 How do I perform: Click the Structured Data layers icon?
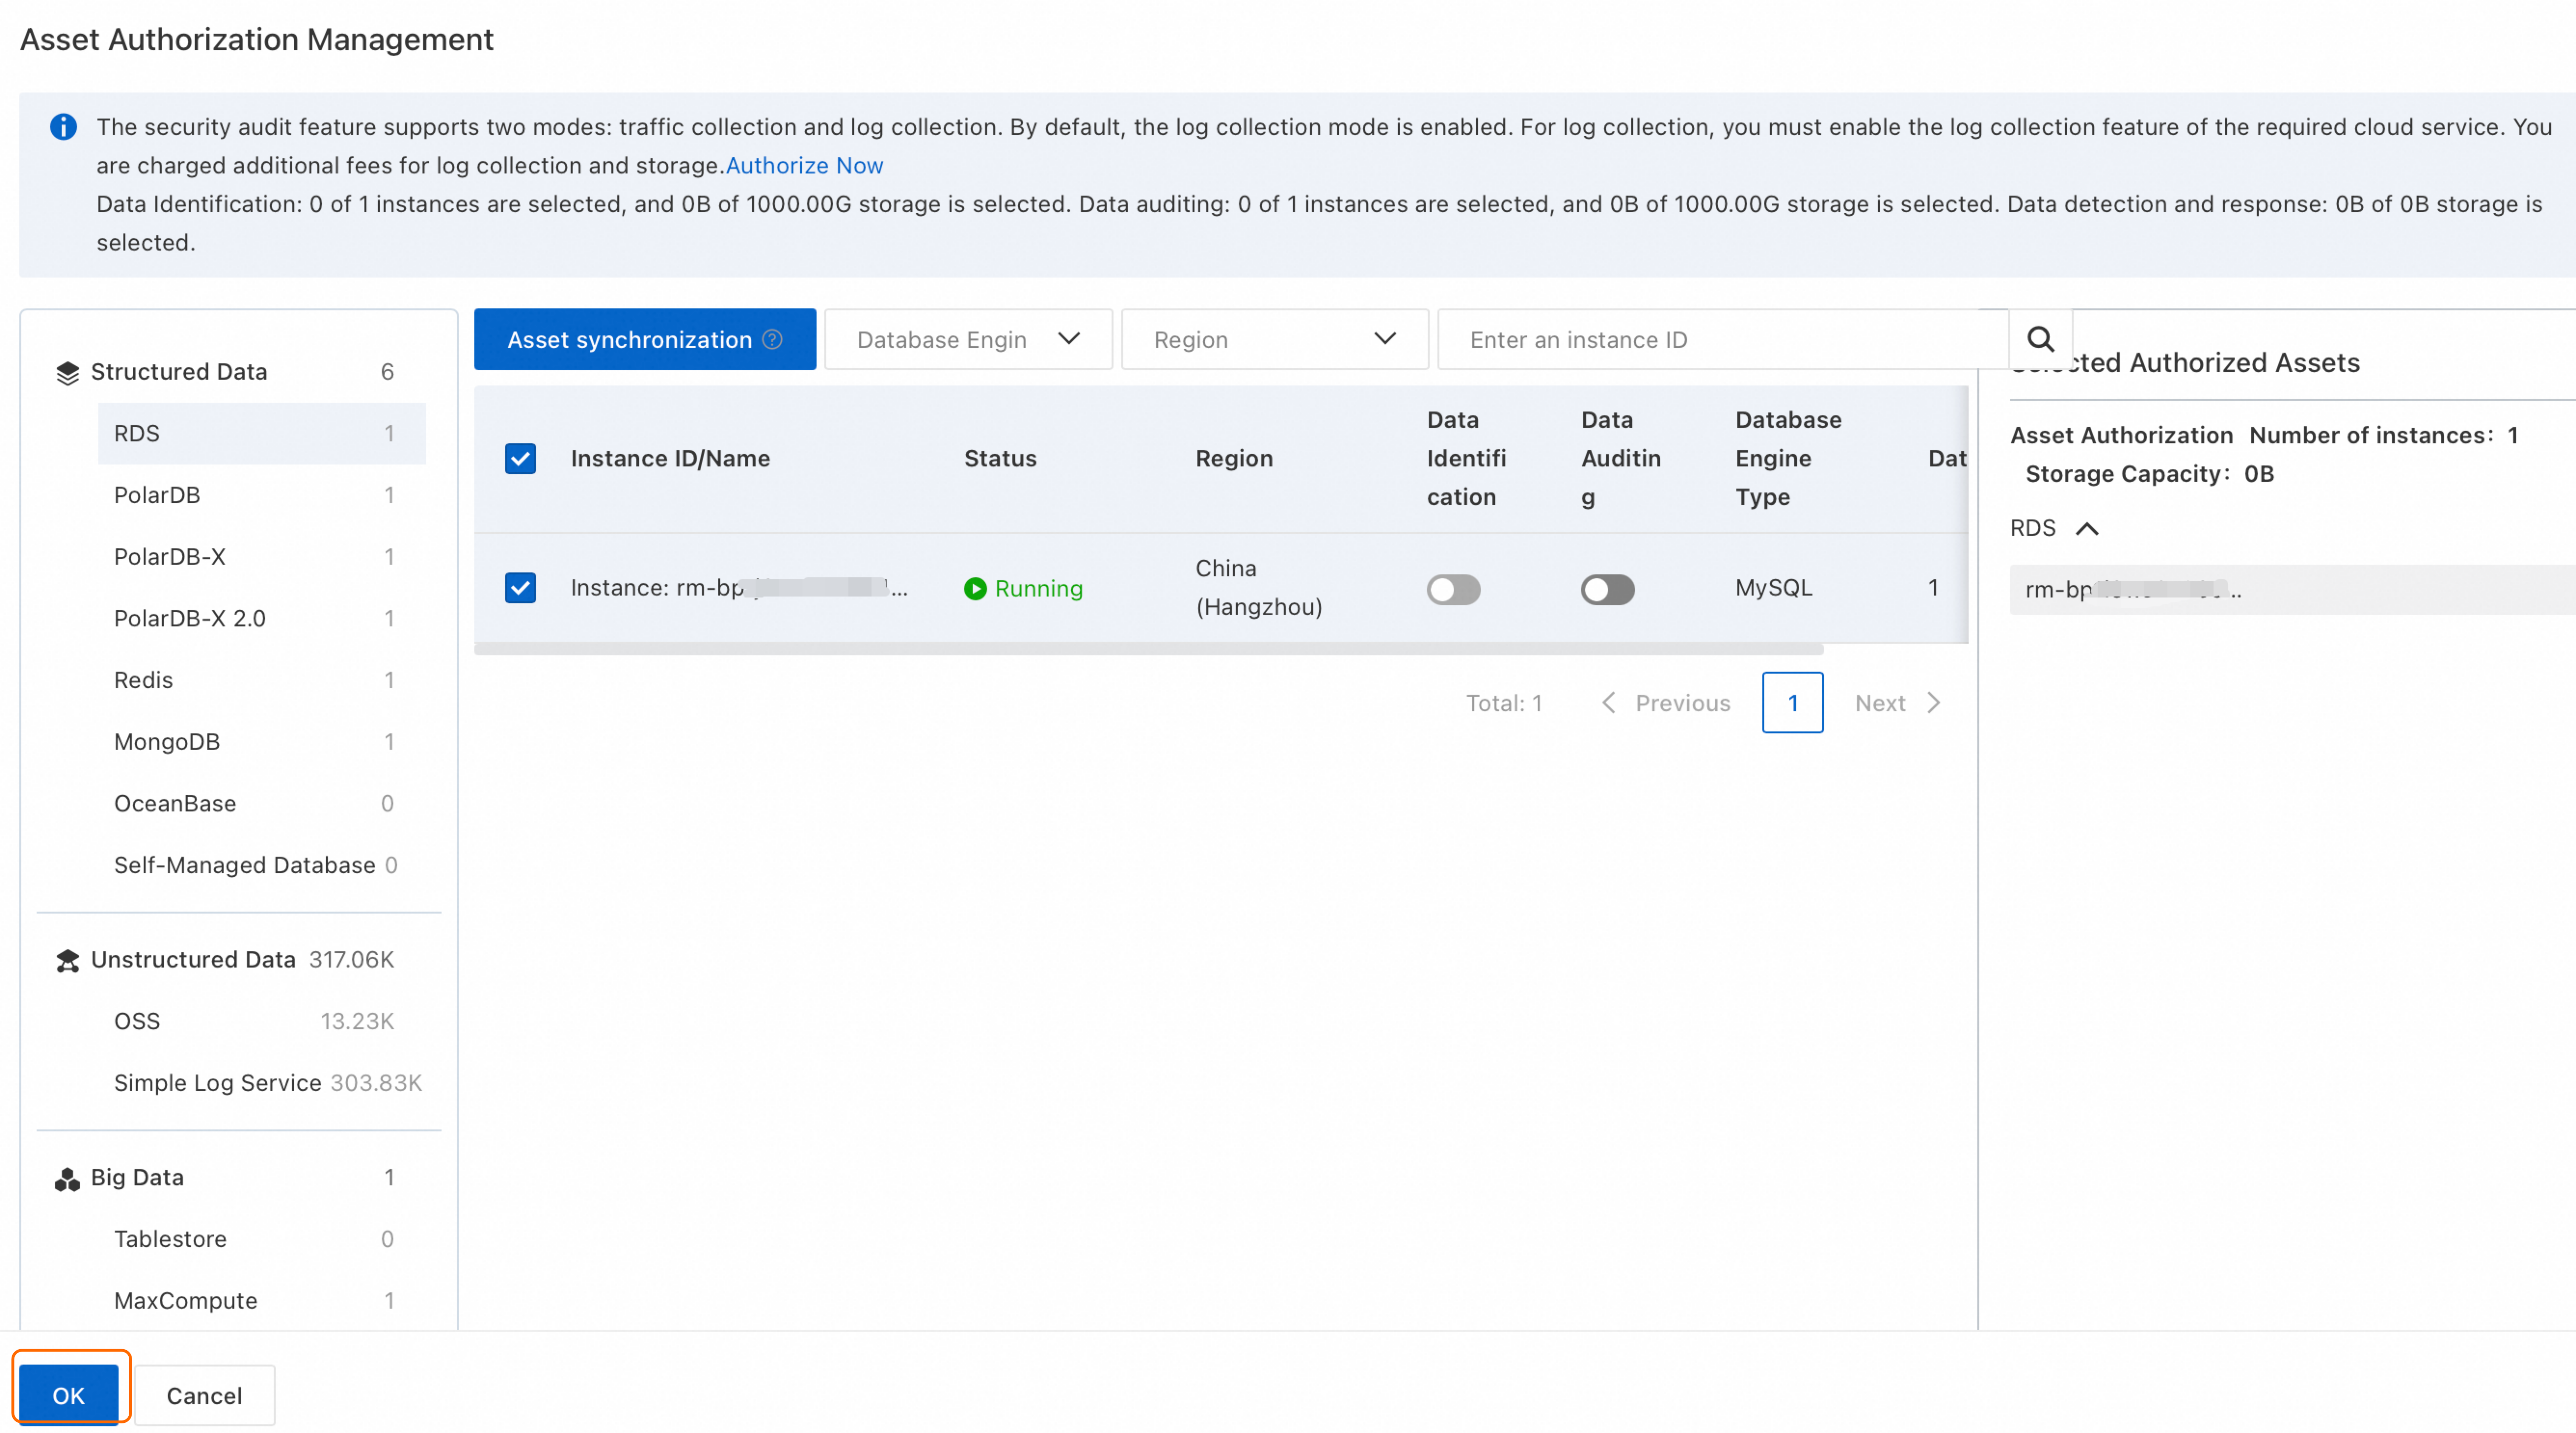[67, 373]
